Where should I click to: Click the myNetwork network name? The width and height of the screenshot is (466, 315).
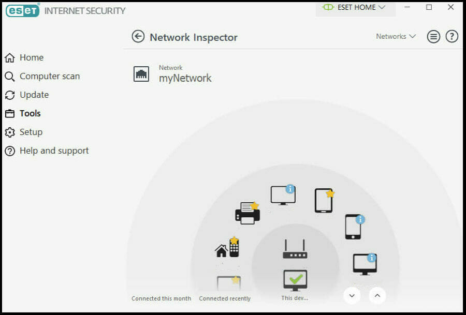(185, 78)
